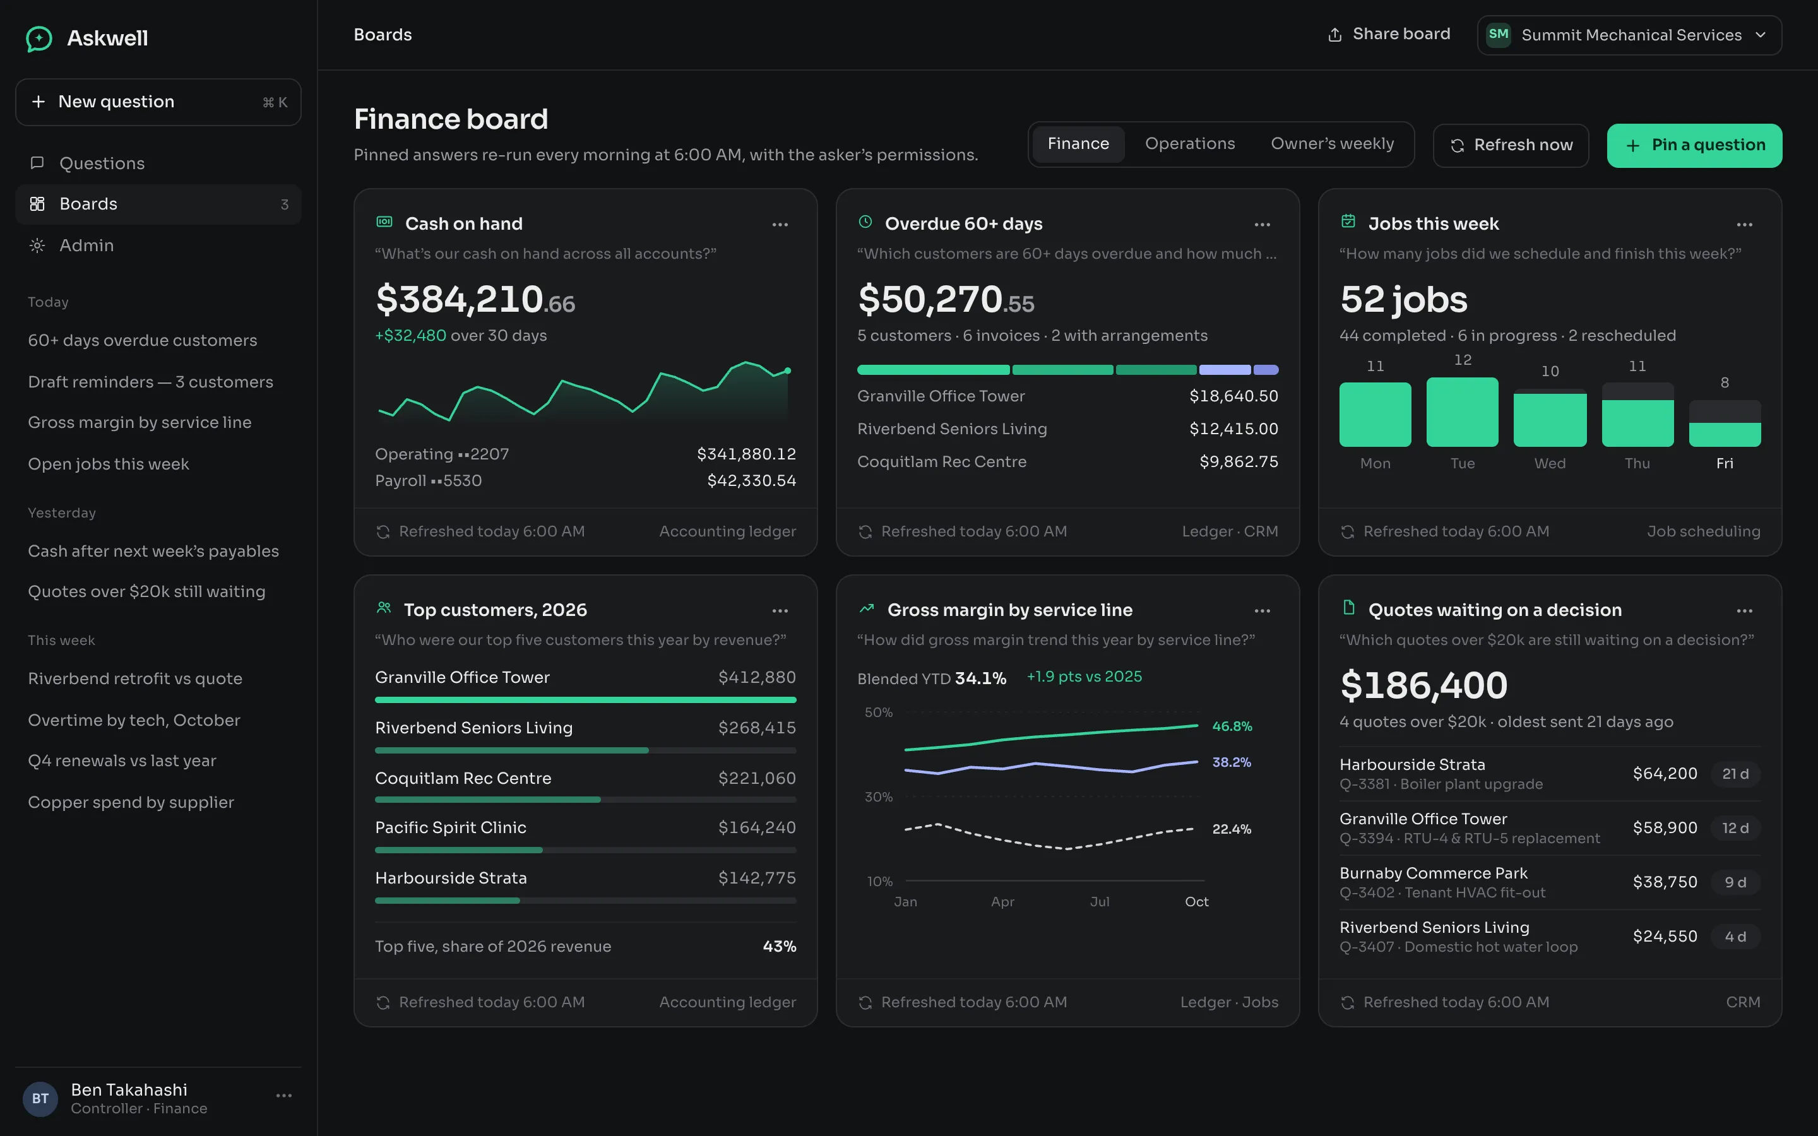Click the Share board button

pyautogui.click(x=1389, y=35)
